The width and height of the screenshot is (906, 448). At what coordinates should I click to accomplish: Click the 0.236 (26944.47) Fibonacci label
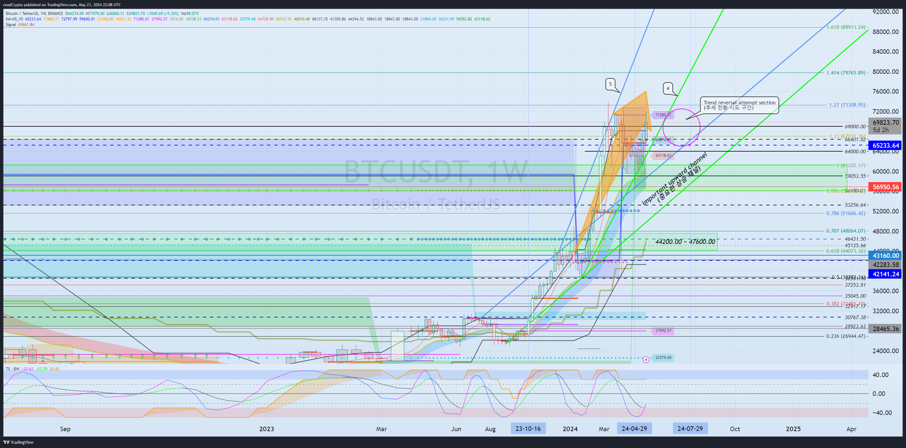click(x=846, y=336)
